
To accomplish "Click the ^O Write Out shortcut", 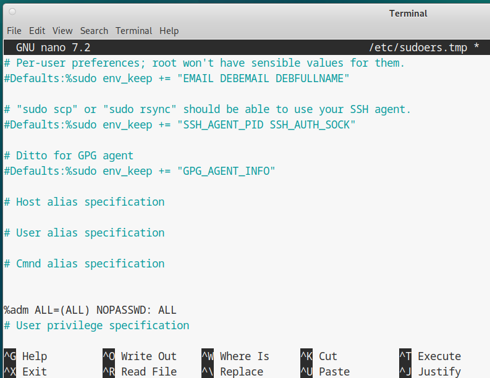I will (x=140, y=356).
